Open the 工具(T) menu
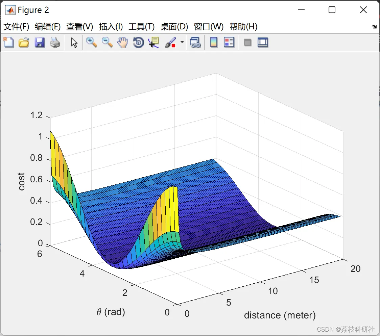Image resolution: width=380 pixels, height=336 pixels. [142, 27]
